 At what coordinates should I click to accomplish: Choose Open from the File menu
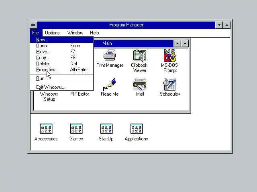(61, 46)
